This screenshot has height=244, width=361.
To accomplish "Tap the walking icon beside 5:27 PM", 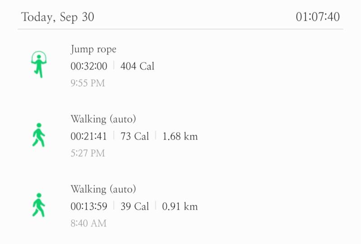I will 39,135.
